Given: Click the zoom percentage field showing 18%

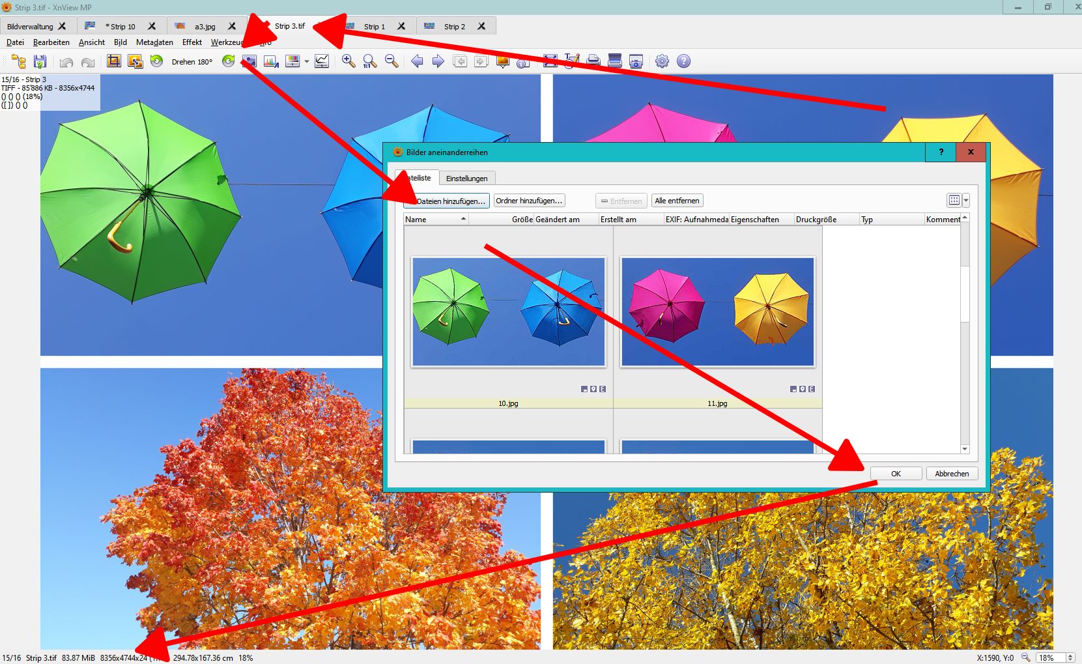Looking at the screenshot, I should coord(1051,657).
